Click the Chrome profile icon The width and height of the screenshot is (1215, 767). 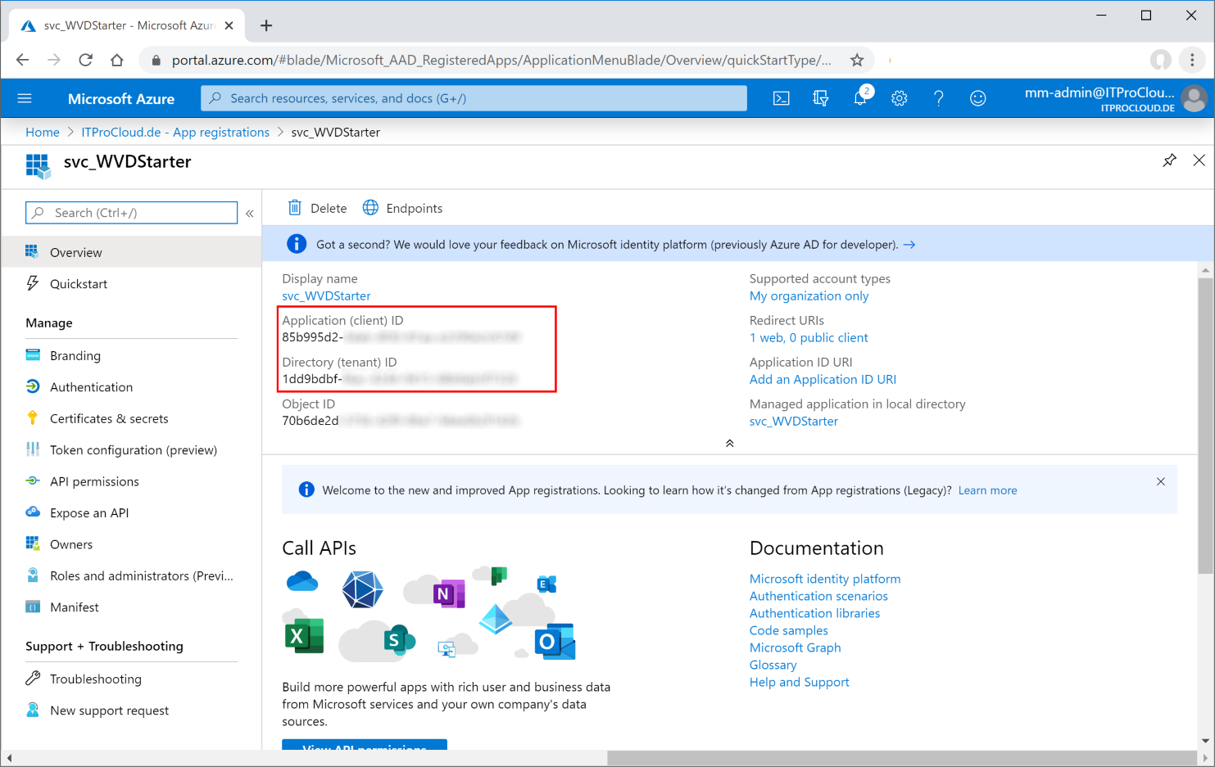click(x=1160, y=60)
